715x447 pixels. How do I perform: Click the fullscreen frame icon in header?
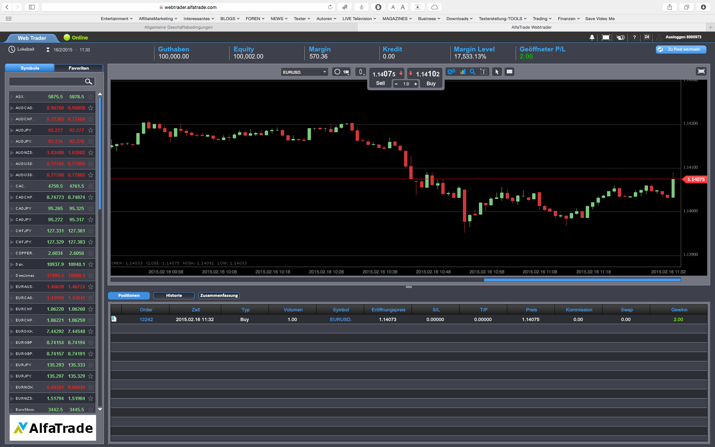[606, 37]
